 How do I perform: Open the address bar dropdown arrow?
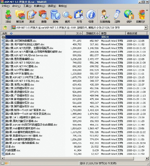[146, 28]
